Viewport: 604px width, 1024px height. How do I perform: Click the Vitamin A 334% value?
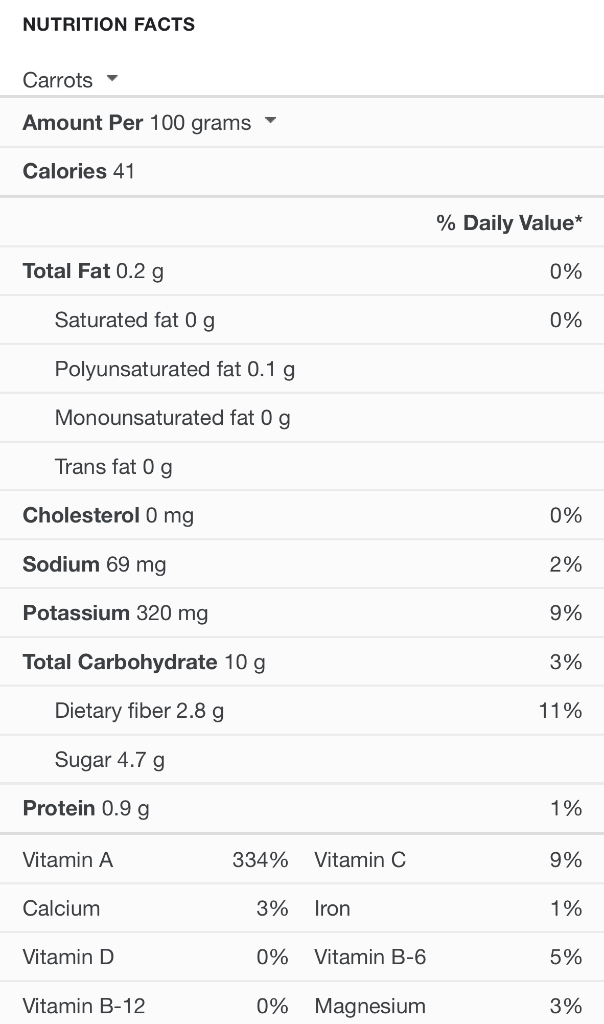click(260, 860)
